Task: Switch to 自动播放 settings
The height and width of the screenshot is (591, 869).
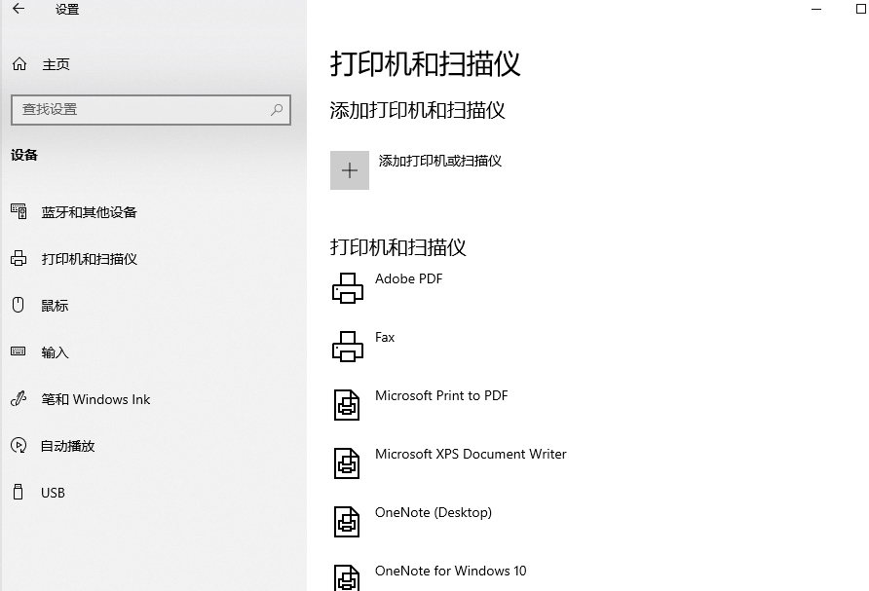Action: click(67, 446)
